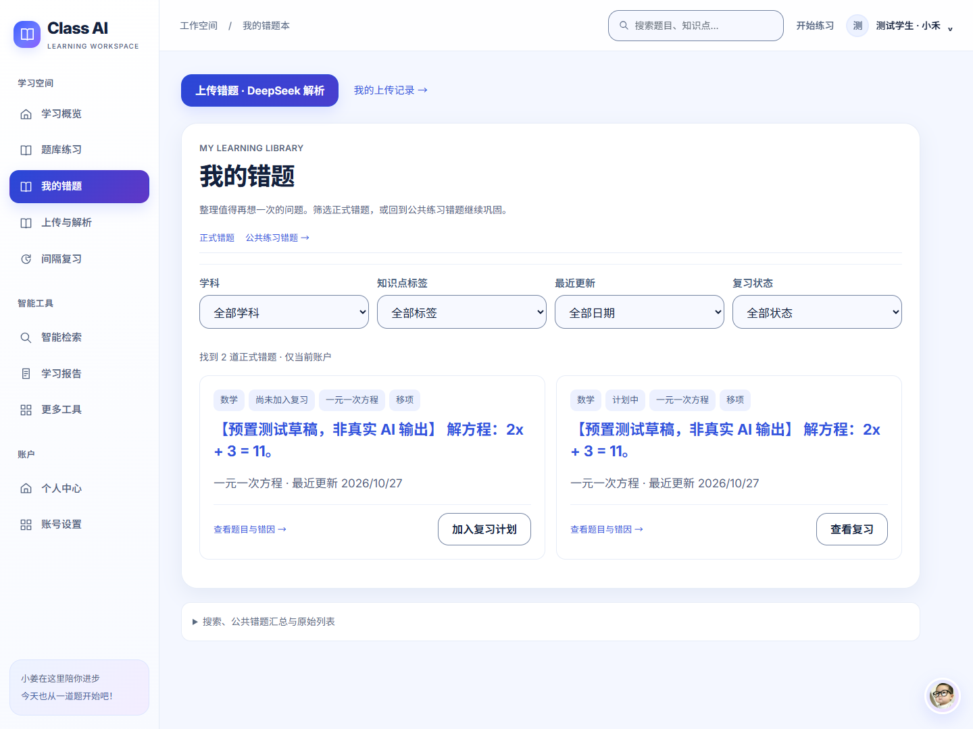Click the 尚未加入复习 tag on first card
973x729 pixels.
tap(282, 400)
